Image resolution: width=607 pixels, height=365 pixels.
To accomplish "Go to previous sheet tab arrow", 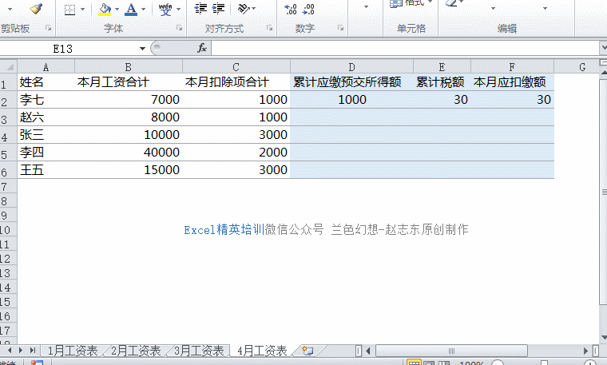I will tap(10, 351).
